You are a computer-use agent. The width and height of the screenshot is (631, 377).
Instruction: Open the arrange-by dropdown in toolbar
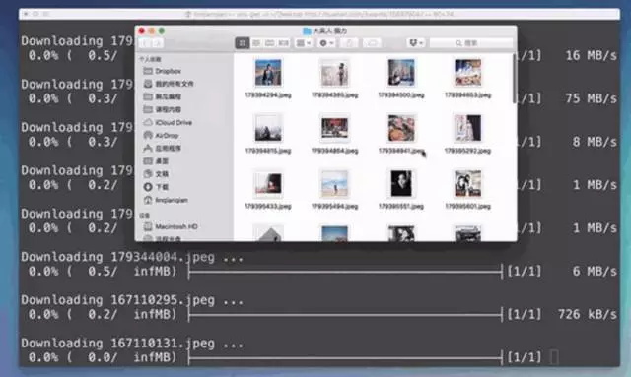(304, 43)
